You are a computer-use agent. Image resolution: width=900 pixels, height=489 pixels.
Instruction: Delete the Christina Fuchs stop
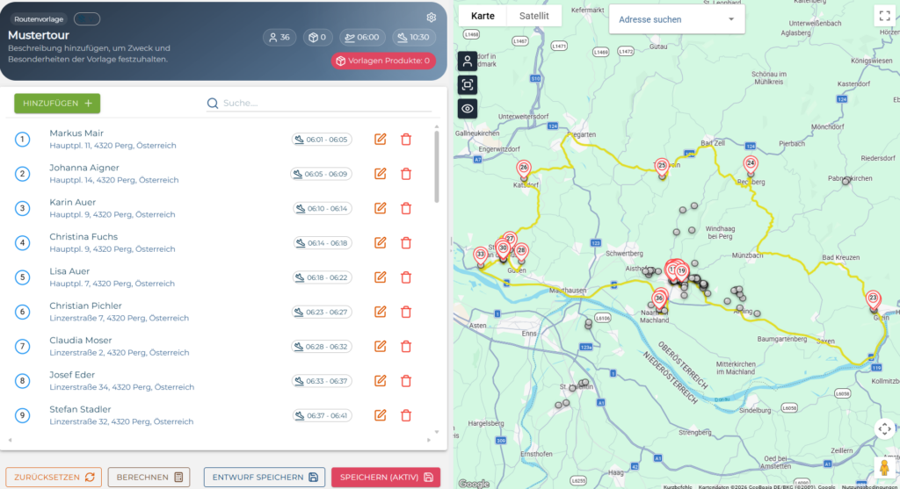coord(406,242)
